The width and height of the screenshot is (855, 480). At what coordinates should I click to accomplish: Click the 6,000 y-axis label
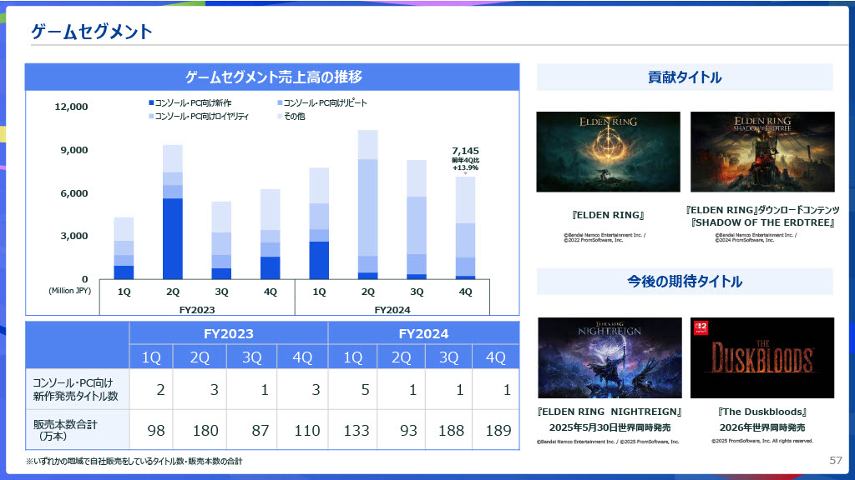[74, 193]
